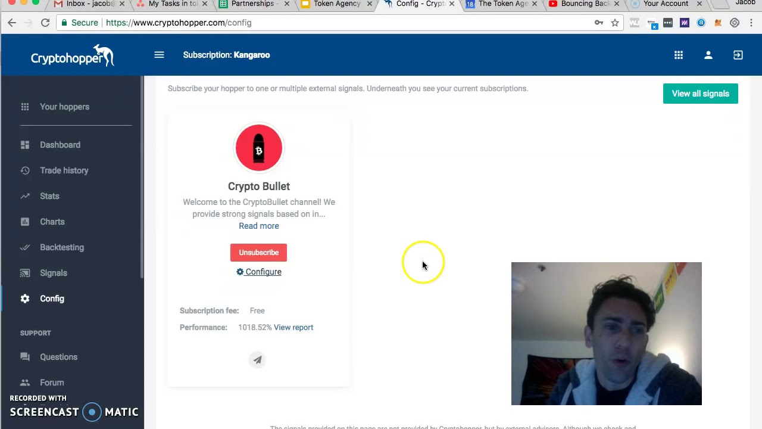Click the MetaMask fox extension icon
This screenshot has height=429, width=762.
(718, 23)
